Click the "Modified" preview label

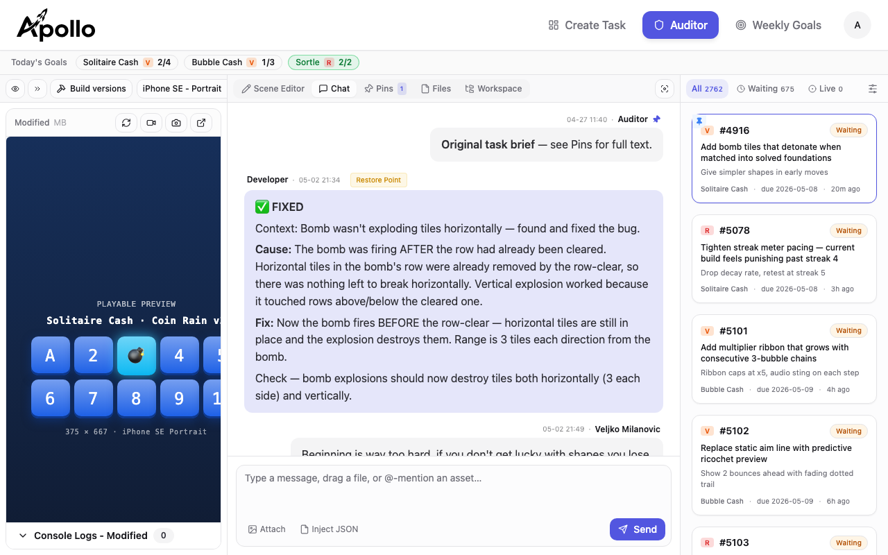point(32,123)
